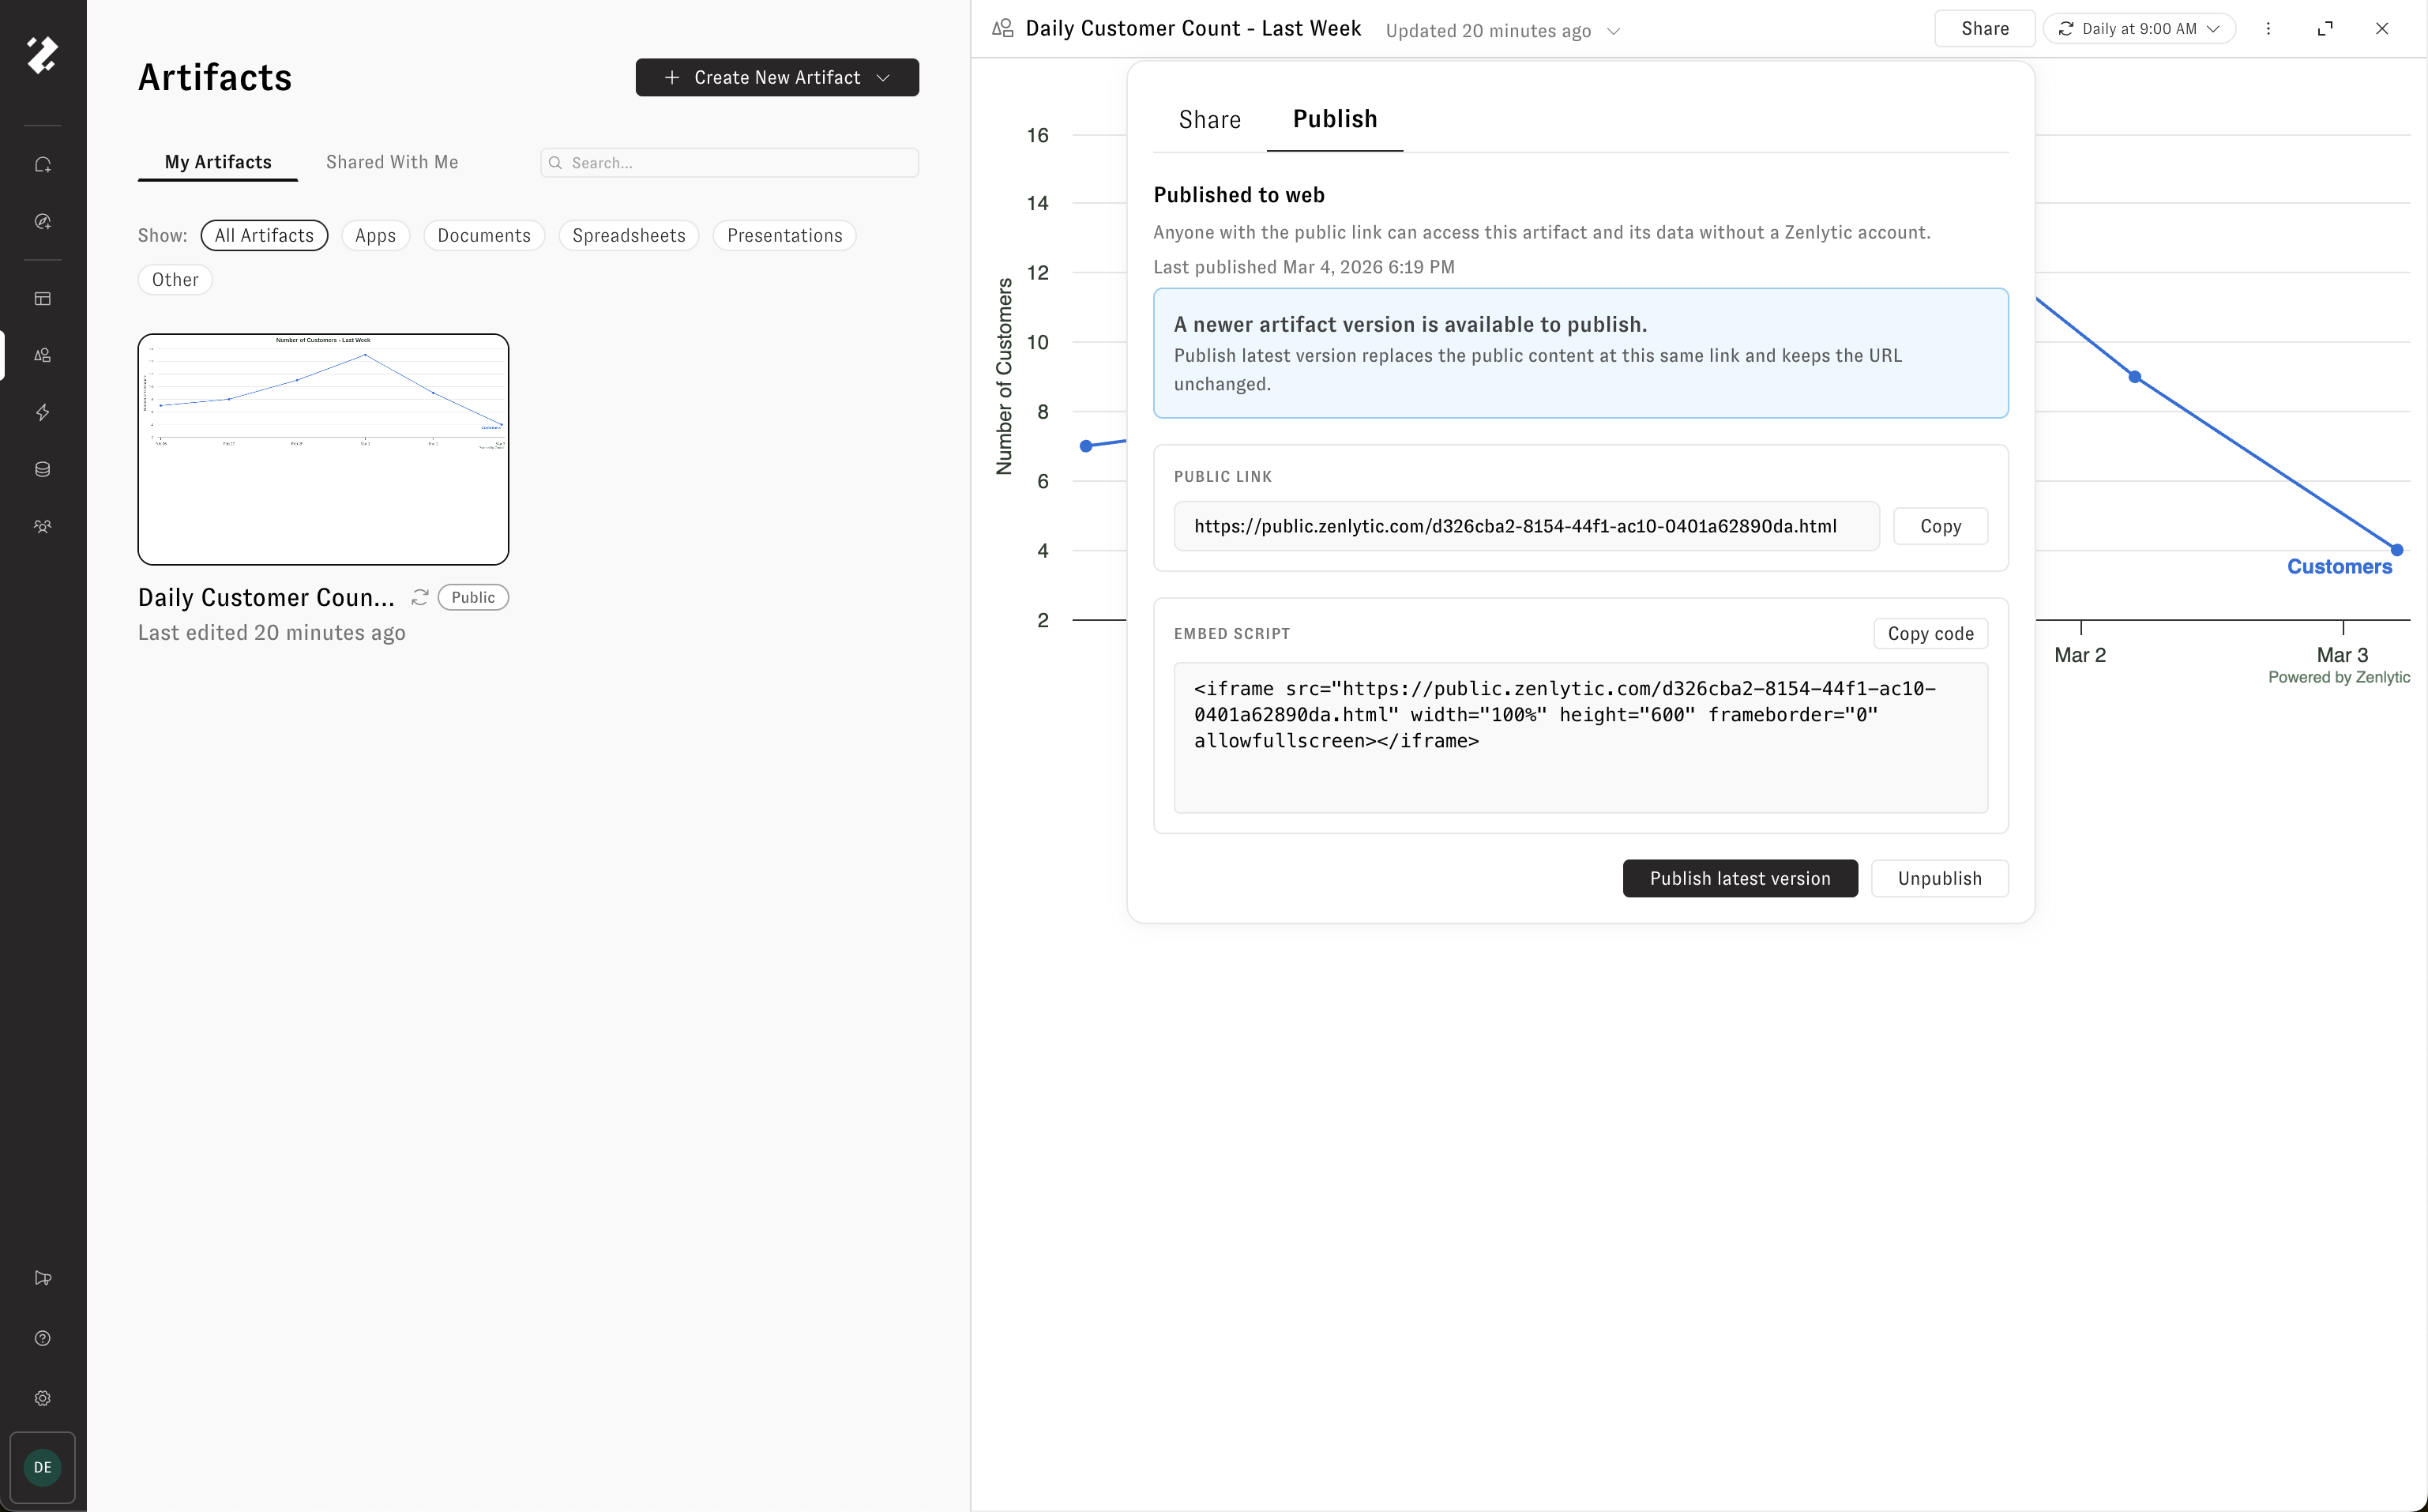
Task: Open the Daily Customer Count thumbnail
Action: (x=323, y=449)
